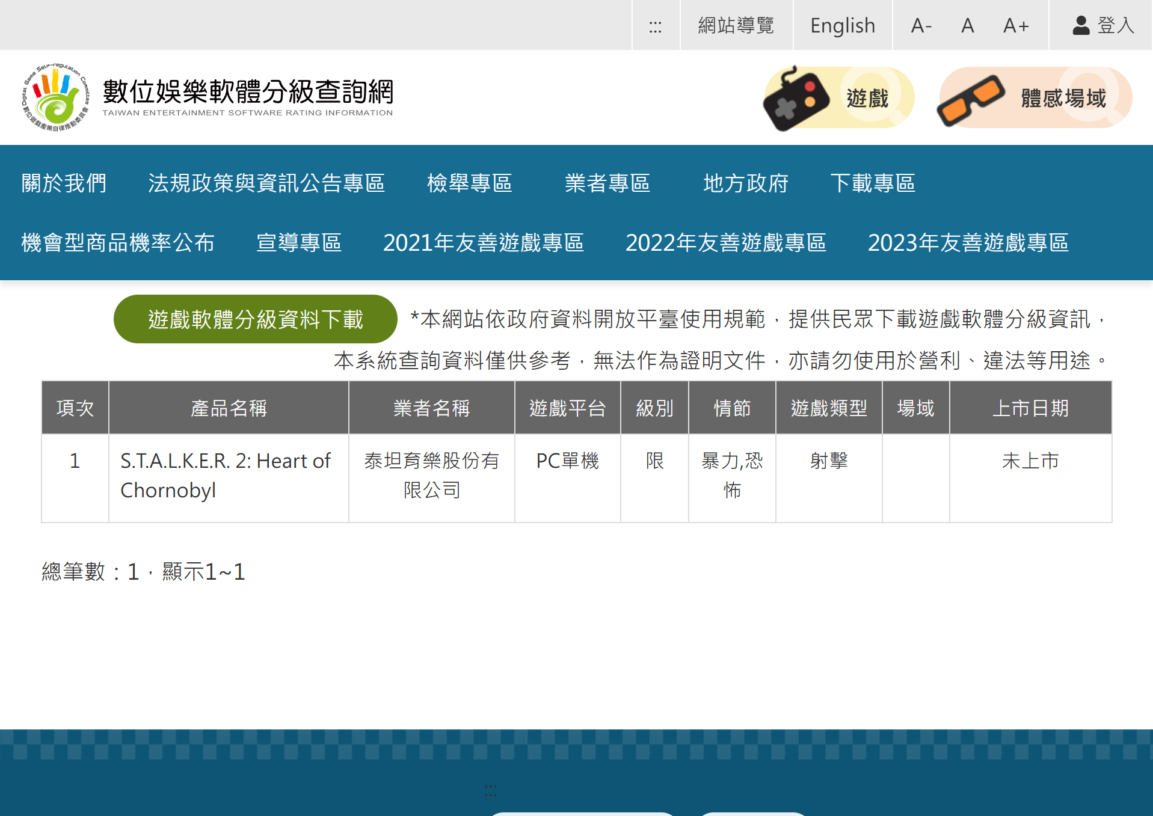The height and width of the screenshot is (816, 1153).
Task: Click the ::: anchor in footer
Action: pyautogui.click(x=491, y=791)
